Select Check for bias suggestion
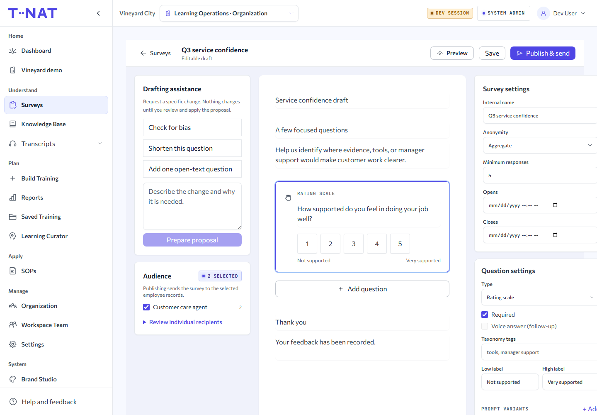 (x=192, y=127)
